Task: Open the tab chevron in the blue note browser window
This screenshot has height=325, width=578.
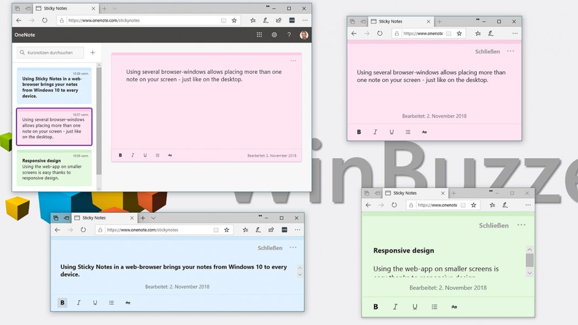Action: 153,218
